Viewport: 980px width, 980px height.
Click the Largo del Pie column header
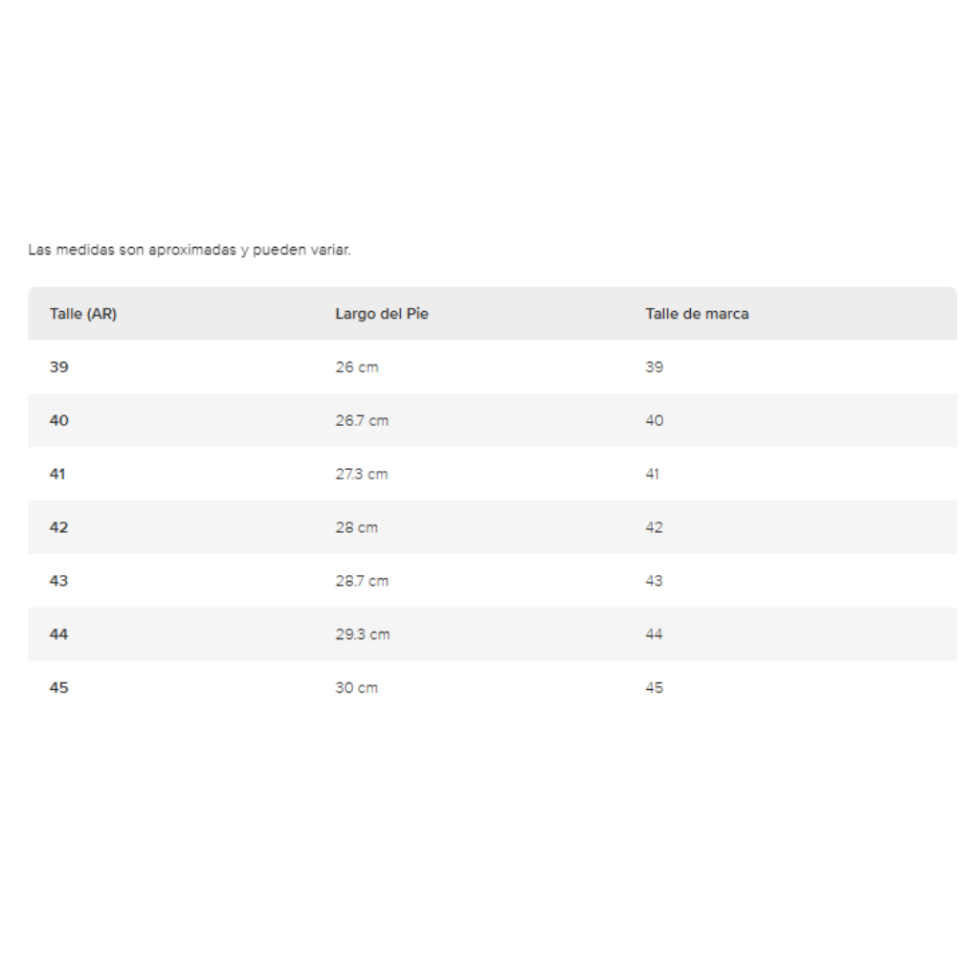[382, 314]
